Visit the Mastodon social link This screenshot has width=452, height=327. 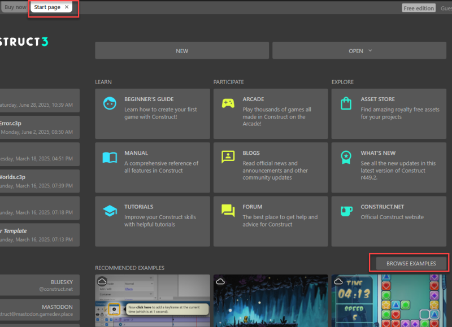(40, 310)
